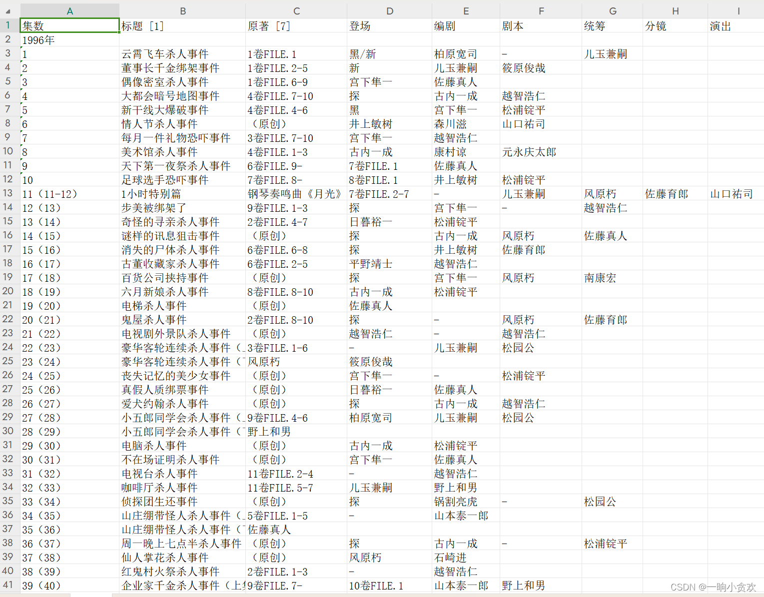Click cell 元永庆太郎 in column F
This screenshot has height=597, width=764.
(x=541, y=152)
